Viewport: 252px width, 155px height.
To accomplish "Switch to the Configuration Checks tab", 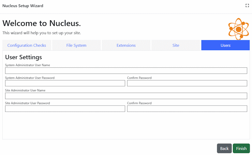I will pos(27,45).
